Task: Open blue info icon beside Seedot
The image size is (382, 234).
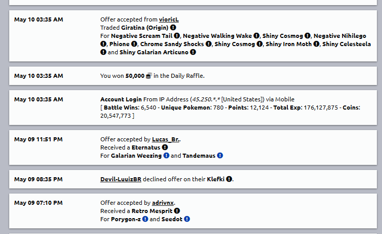Action: [187, 219]
